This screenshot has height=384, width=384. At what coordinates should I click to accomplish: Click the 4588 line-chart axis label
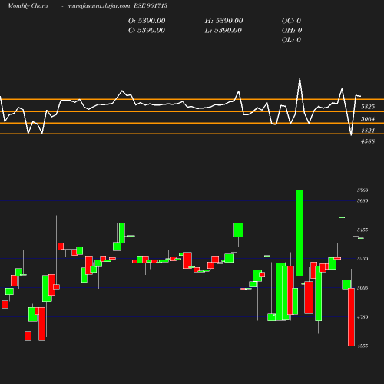click(368, 141)
